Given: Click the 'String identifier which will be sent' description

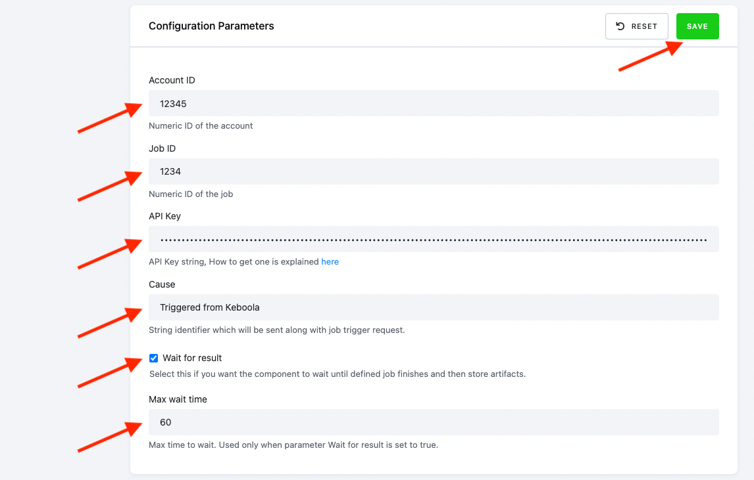Looking at the screenshot, I should tap(277, 330).
